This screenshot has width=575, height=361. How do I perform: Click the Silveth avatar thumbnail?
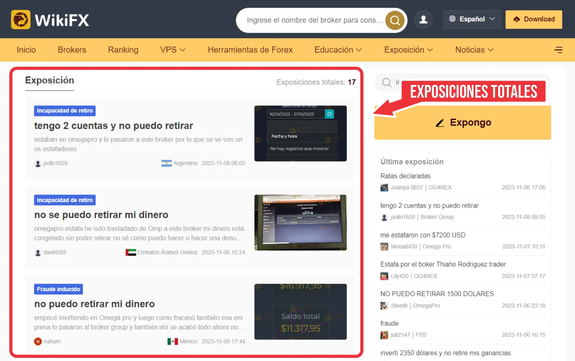click(x=384, y=306)
